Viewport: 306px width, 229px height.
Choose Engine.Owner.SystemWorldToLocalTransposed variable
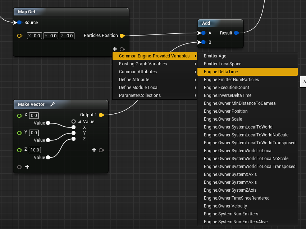point(248,167)
